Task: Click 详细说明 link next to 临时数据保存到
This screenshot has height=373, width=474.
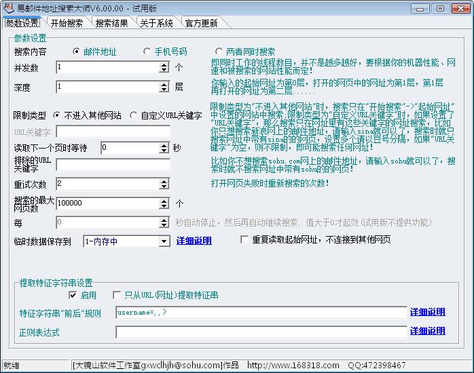Action: pyautogui.click(x=194, y=241)
